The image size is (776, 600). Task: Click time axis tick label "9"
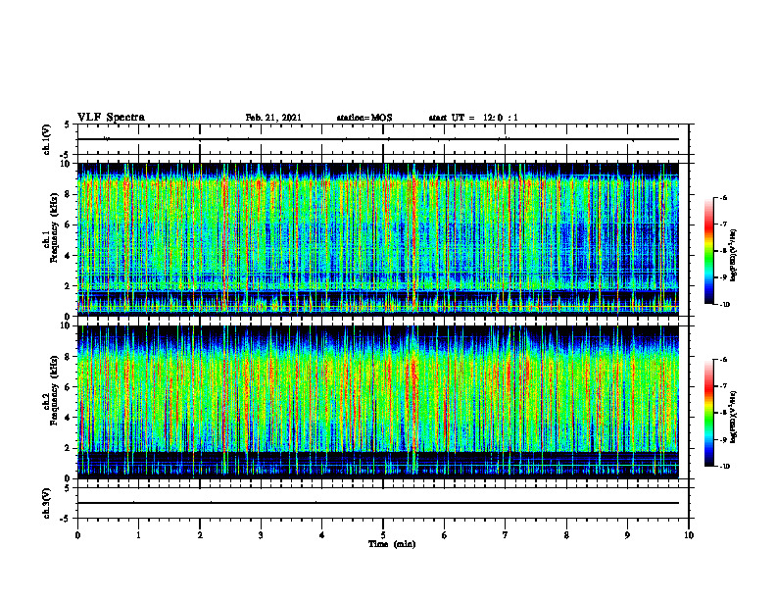627,535
